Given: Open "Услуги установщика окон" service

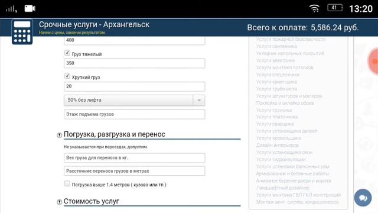Looking at the screenshot, I should pos(284,153).
